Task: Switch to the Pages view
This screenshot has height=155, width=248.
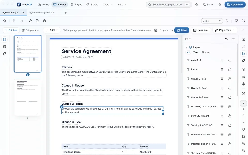Action: click(x=76, y=5)
